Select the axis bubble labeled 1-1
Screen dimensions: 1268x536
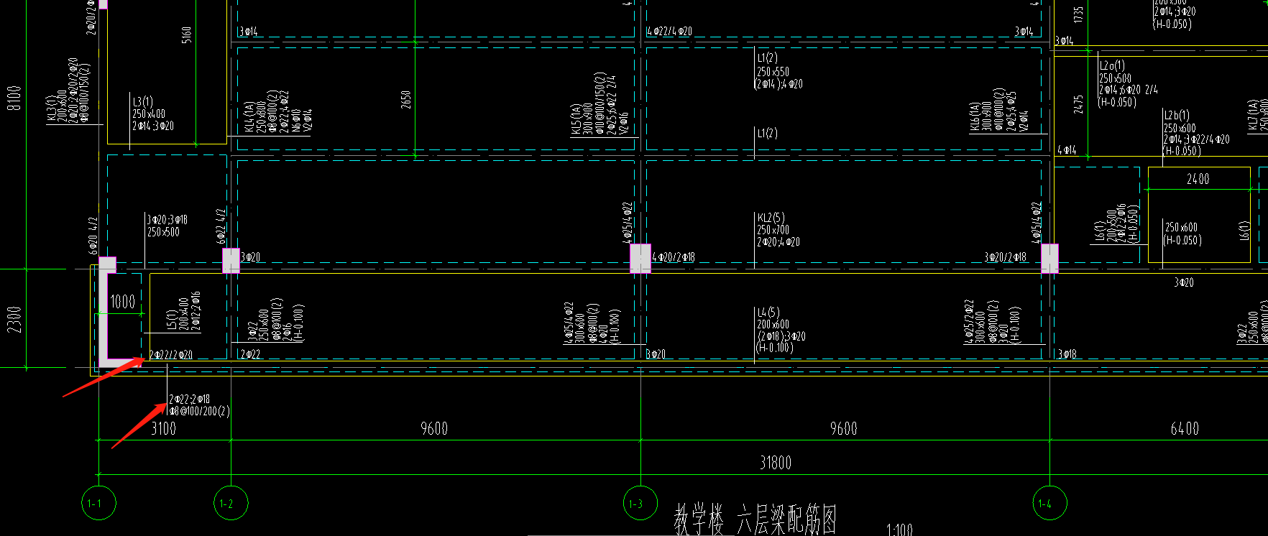pyautogui.click(x=98, y=504)
